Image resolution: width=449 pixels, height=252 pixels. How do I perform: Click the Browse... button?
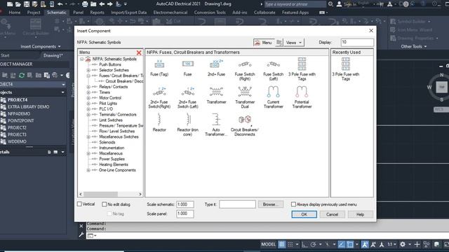271,204
